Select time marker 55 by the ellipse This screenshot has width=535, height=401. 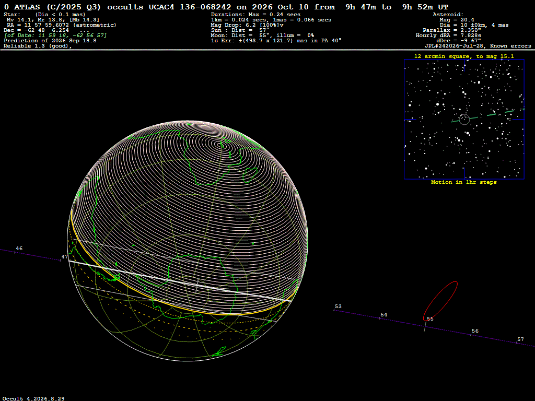tap(430, 319)
